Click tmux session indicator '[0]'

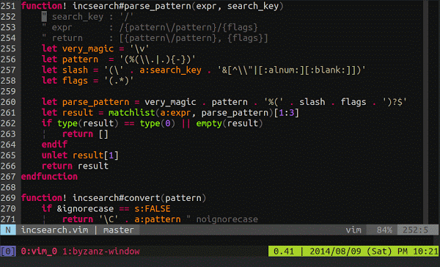point(8,252)
